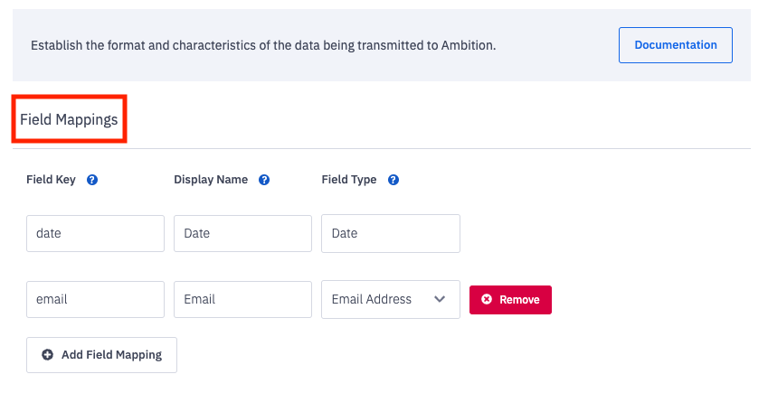Click the data format description text
This screenshot has height=393, width=768.
(x=263, y=45)
